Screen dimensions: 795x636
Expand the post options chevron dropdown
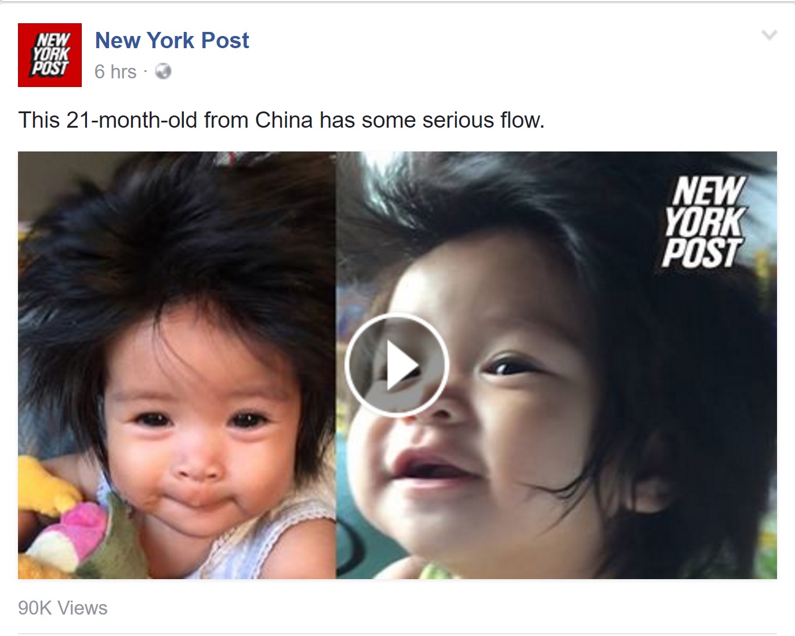coord(769,35)
